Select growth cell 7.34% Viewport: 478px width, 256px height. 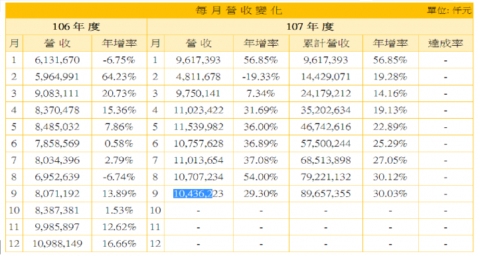point(261,94)
